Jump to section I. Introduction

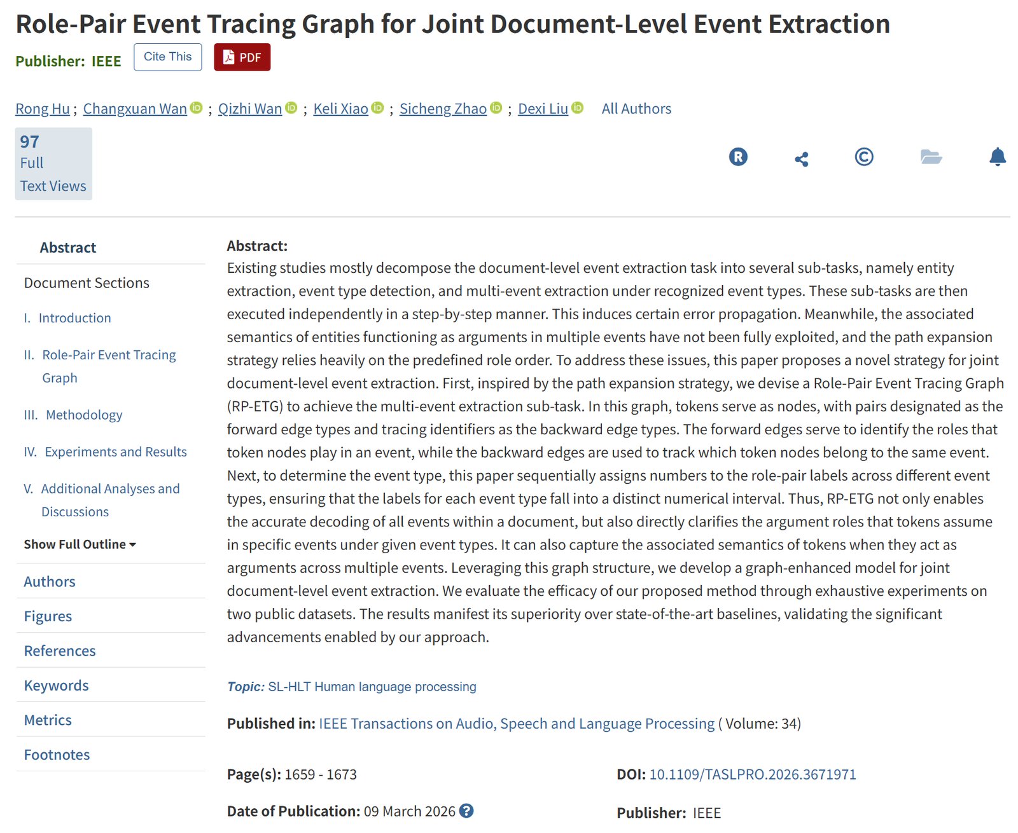[x=67, y=318]
